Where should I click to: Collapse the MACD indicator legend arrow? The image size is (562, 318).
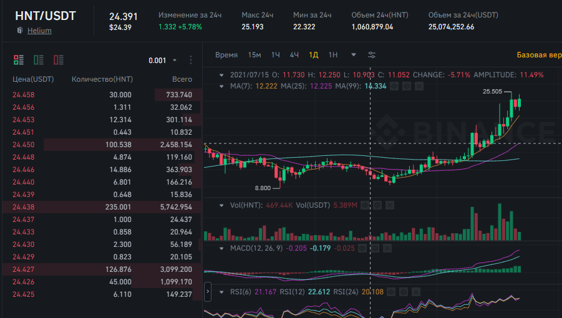(222, 248)
